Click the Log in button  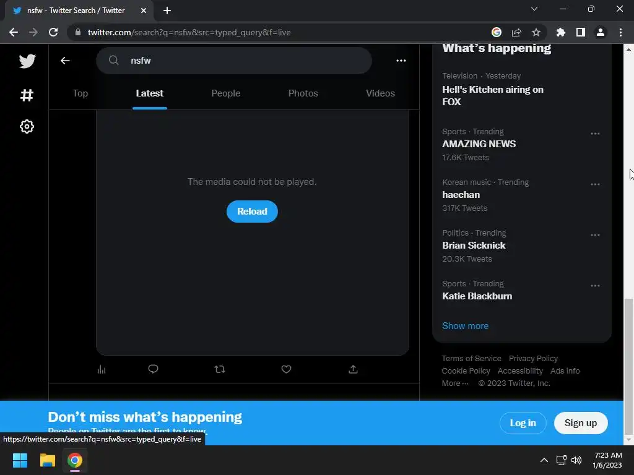tap(523, 423)
